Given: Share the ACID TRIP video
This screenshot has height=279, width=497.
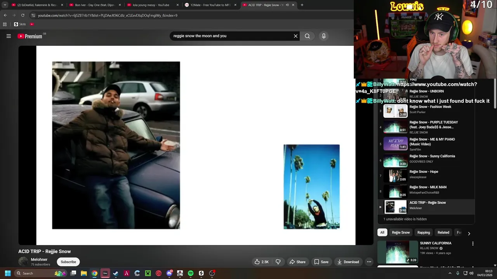Looking at the screenshot, I should [297, 262].
